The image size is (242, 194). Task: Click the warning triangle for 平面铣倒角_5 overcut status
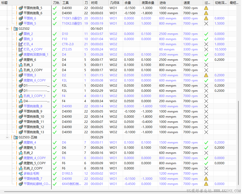[x=207, y=8]
